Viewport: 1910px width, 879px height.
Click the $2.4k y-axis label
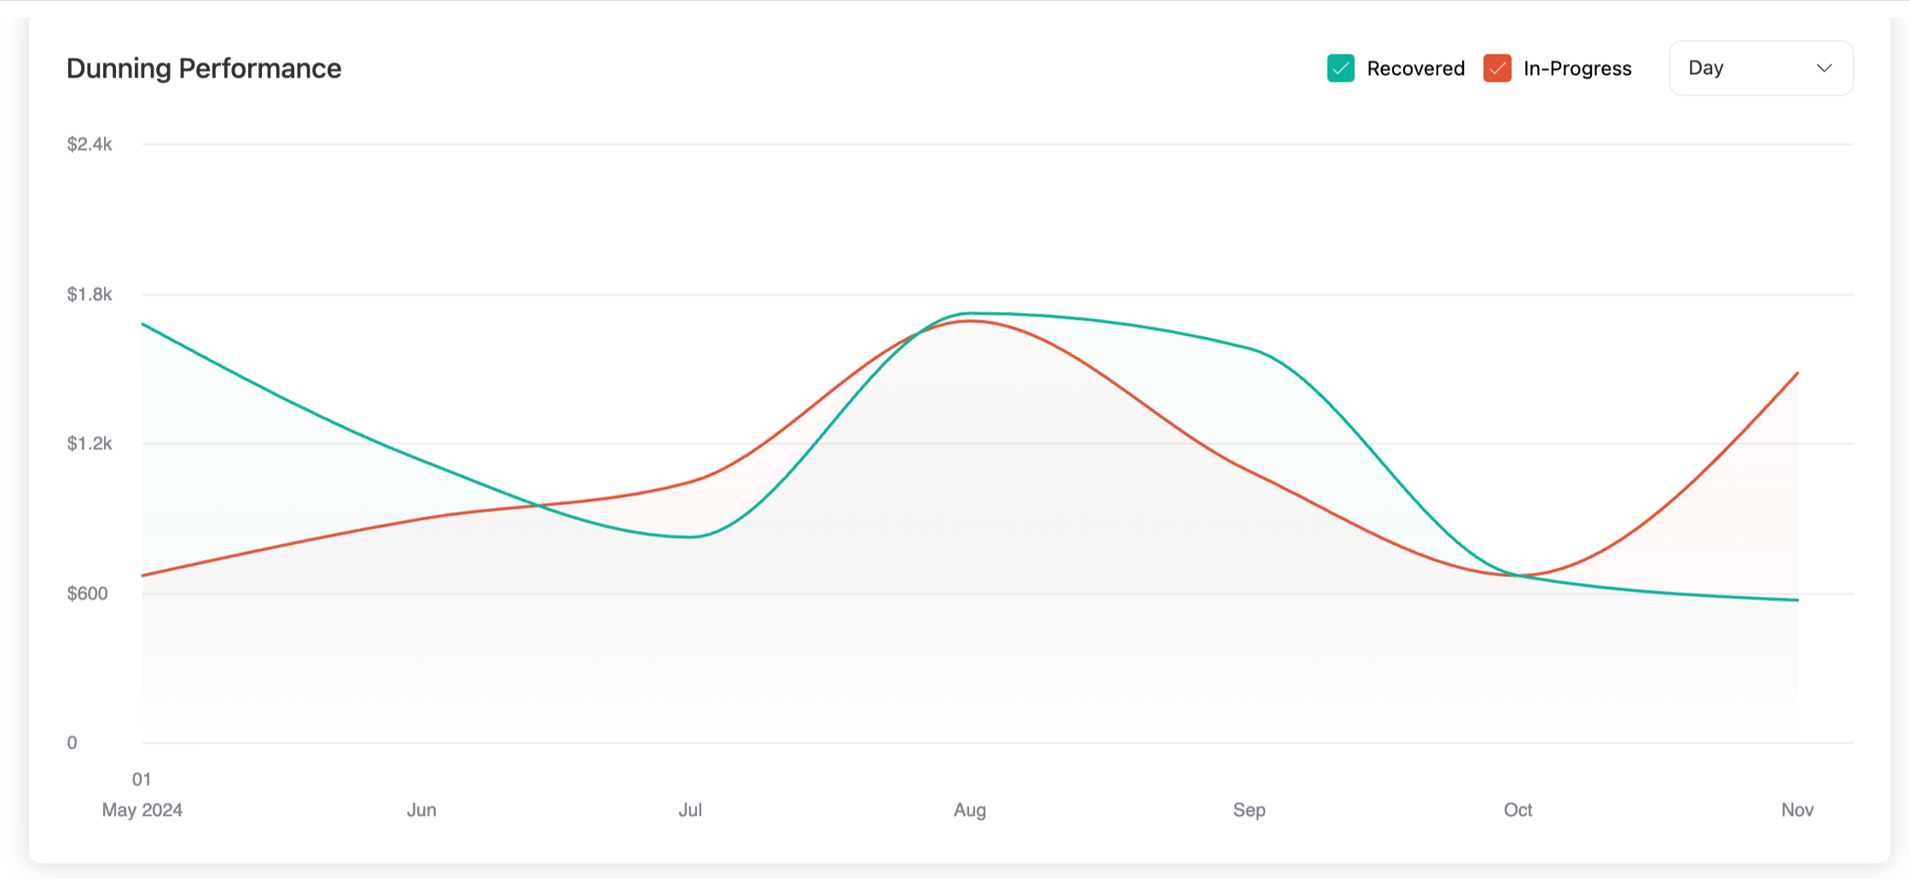tap(90, 144)
